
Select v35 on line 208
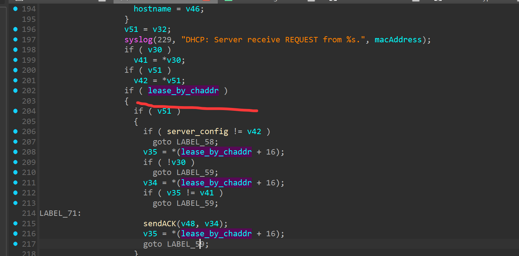(150, 152)
